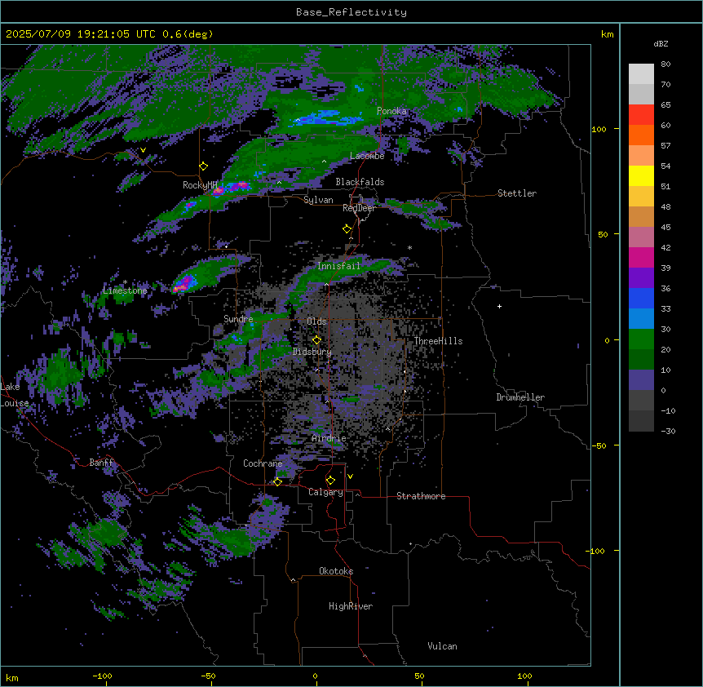This screenshot has height=687, width=703.
Task: Click the Calgary city label
Action: [325, 492]
